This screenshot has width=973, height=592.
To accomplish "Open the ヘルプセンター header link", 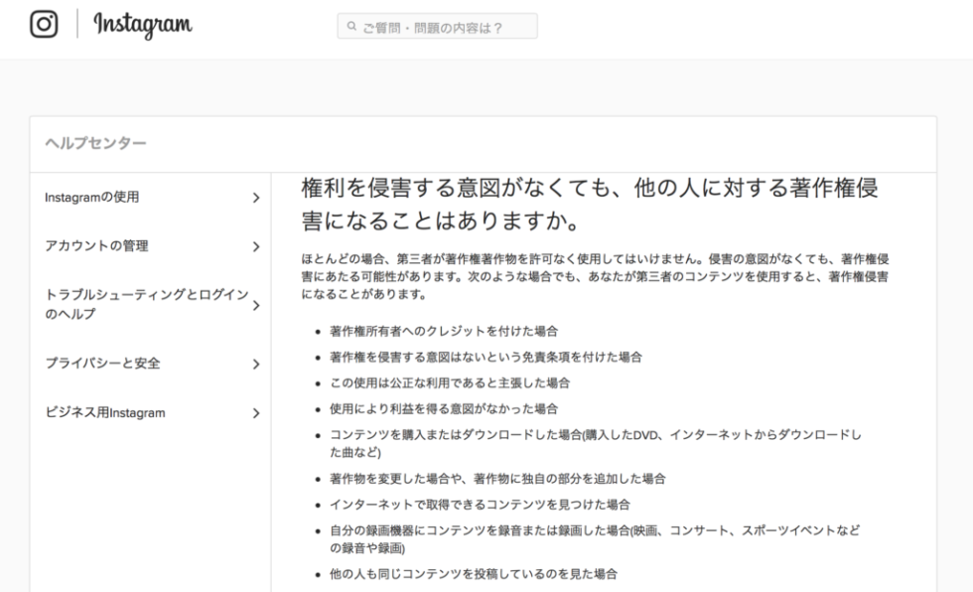I will (x=95, y=144).
